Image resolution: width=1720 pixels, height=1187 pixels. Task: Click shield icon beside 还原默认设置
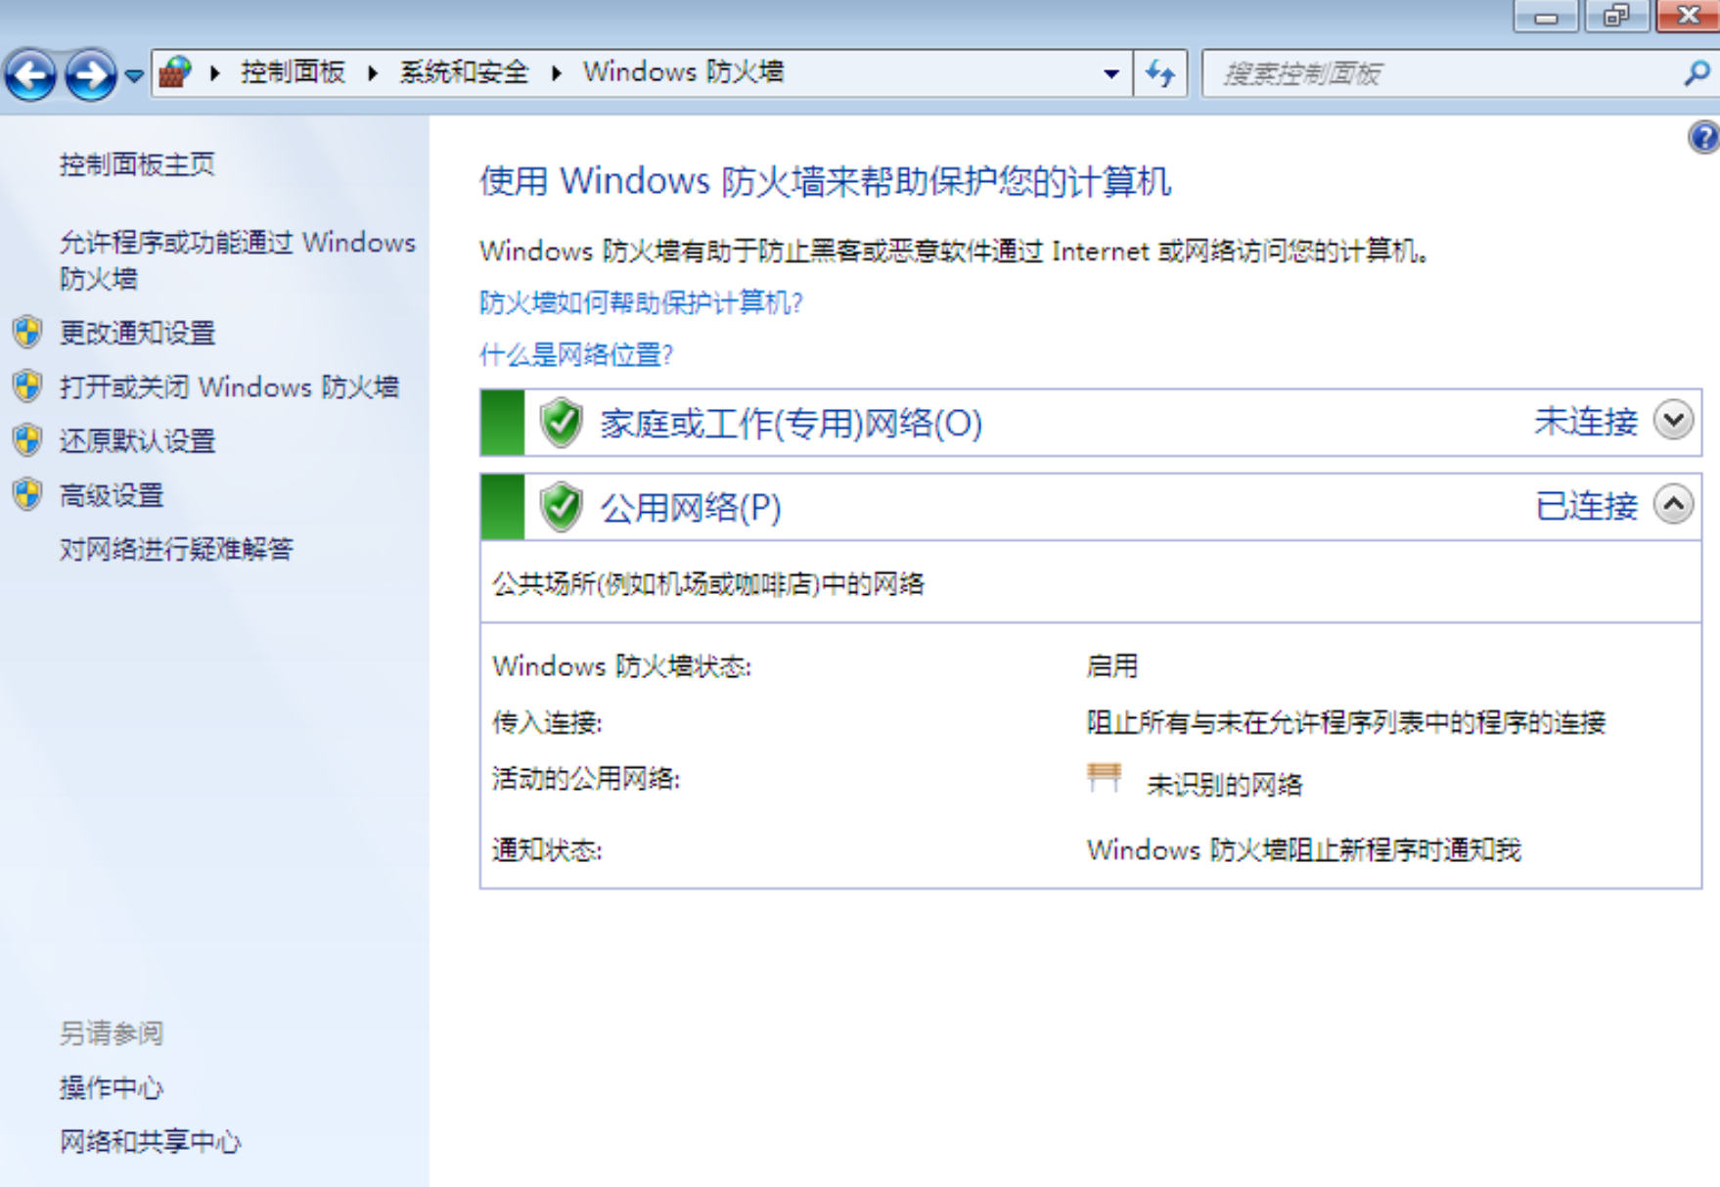click(x=27, y=440)
